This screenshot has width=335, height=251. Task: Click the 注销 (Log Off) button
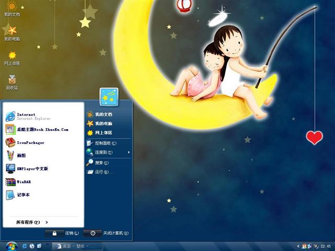pyautogui.click(x=54, y=233)
